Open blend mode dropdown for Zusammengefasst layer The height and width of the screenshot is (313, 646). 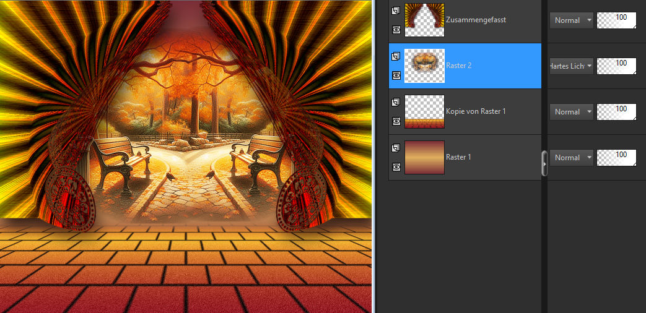point(570,20)
